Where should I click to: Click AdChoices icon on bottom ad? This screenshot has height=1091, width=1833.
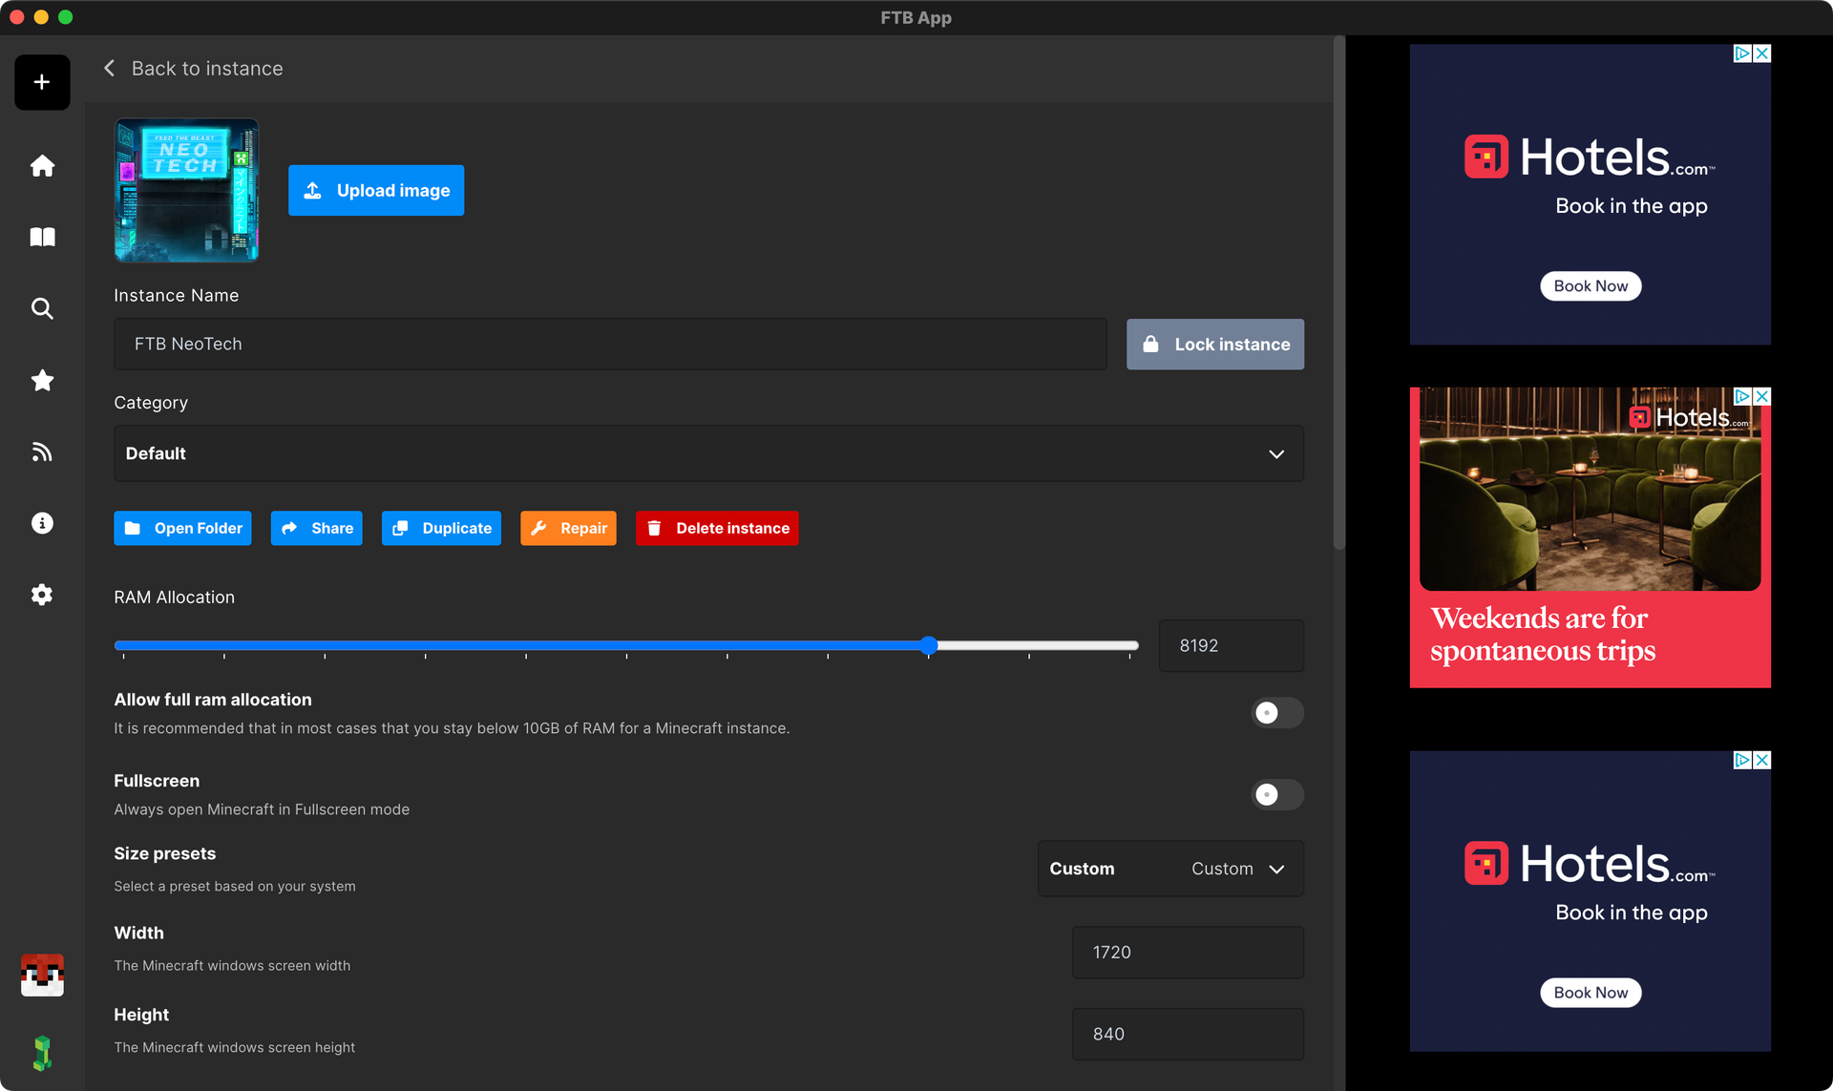pyautogui.click(x=1742, y=760)
